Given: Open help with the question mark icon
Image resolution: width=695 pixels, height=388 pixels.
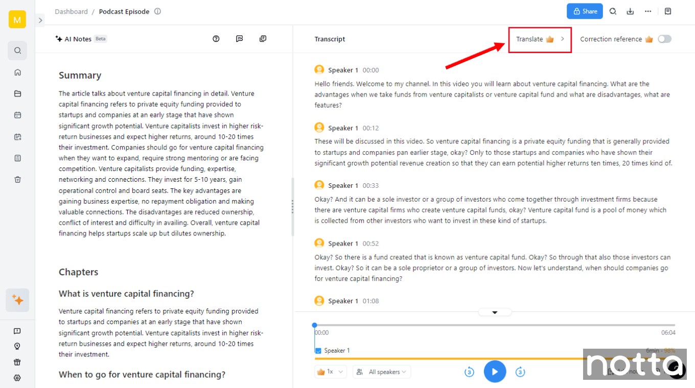Looking at the screenshot, I should [x=216, y=38].
